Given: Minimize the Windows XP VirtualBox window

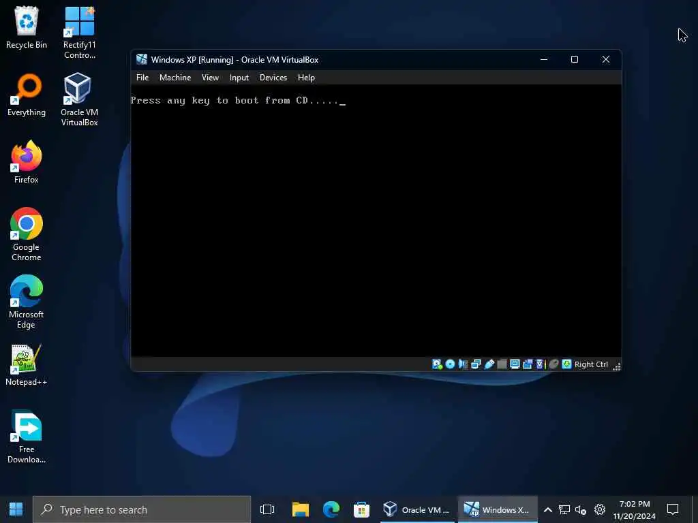Looking at the screenshot, I should click(544, 59).
